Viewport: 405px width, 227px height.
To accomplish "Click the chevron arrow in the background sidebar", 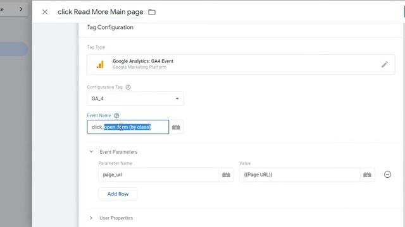I will point(21,9).
